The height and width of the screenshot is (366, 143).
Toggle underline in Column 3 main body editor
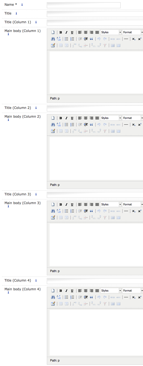[72, 204]
